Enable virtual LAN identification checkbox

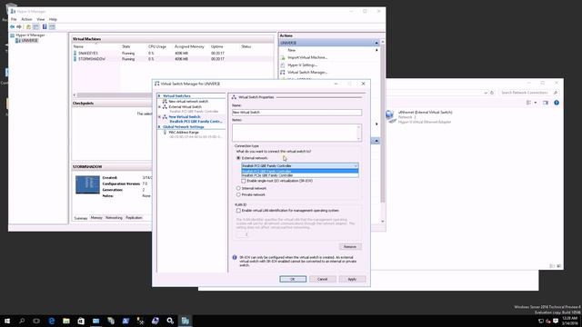238,211
